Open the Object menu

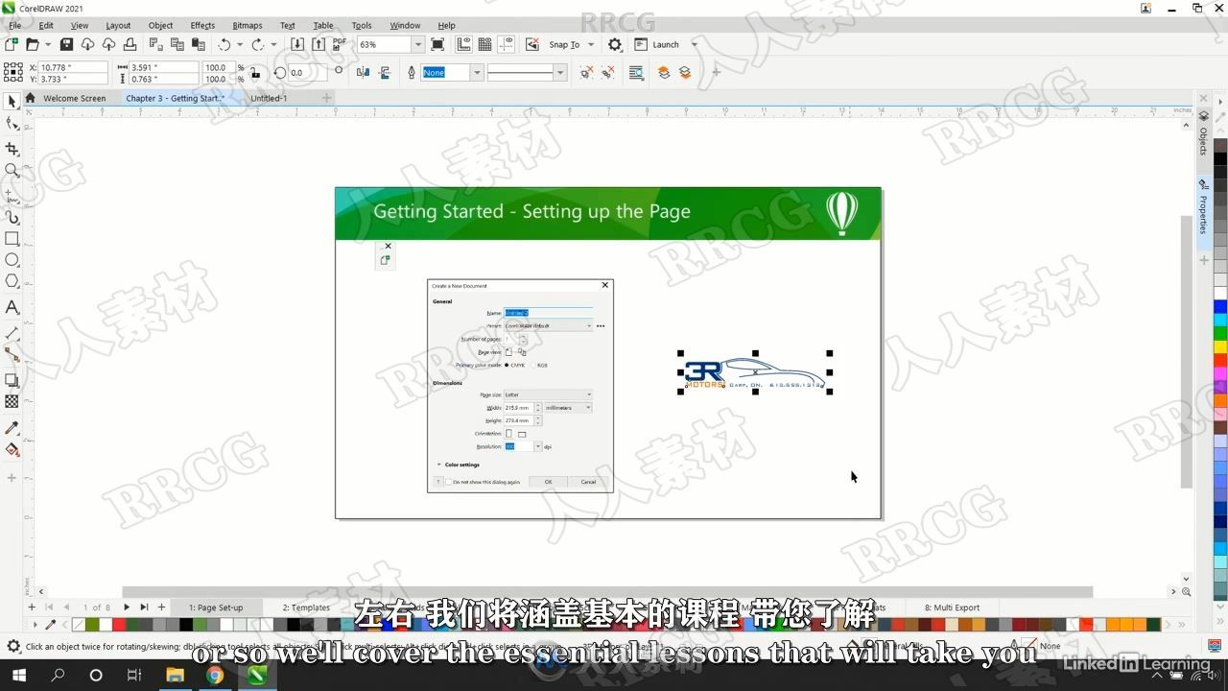pyautogui.click(x=160, y=26)
